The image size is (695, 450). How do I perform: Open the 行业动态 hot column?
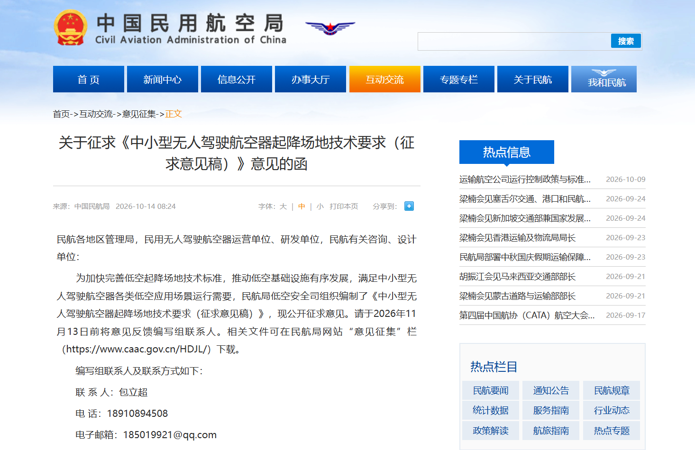[612, 410]
